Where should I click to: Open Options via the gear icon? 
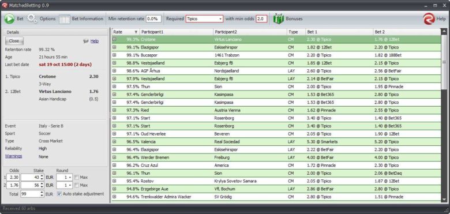(x=32, y=19)
